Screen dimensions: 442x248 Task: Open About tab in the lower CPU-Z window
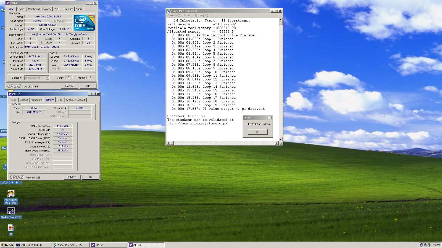[81, 100]
